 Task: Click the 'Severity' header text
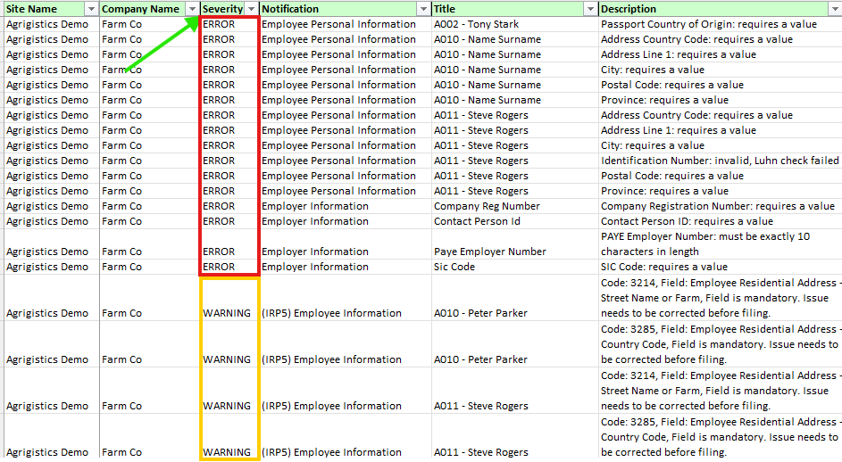click(222, 9)
